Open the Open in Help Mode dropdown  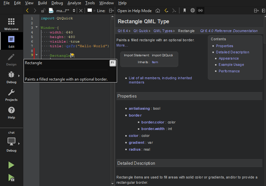pyautogui.click(x=134, y=10)
